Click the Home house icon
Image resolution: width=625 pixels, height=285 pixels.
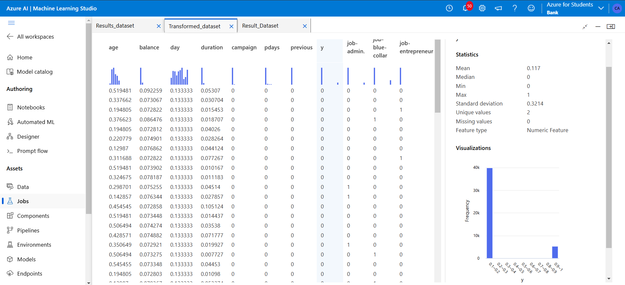click(x=10, y=57)
